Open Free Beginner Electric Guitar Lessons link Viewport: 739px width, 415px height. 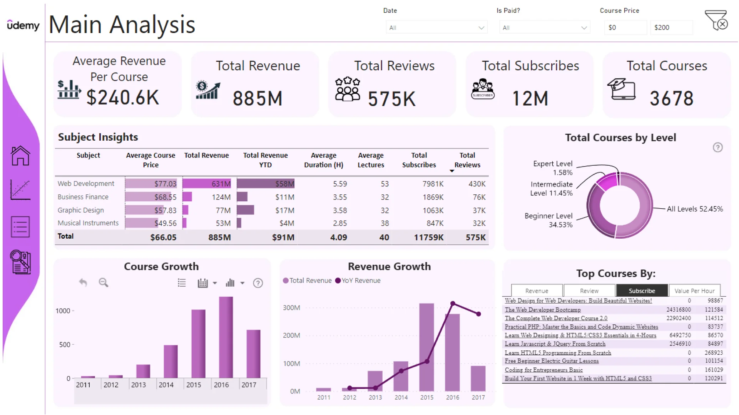click(552, 361)
